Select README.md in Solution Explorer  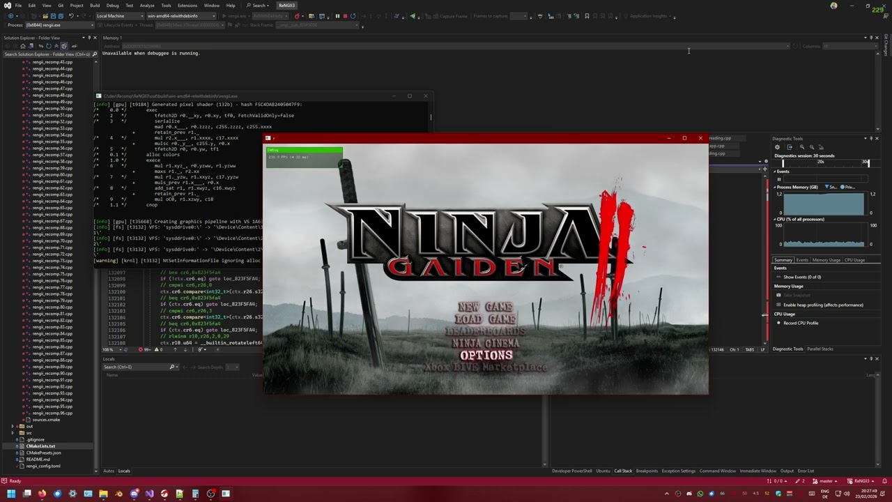click(x=38, y=459)
